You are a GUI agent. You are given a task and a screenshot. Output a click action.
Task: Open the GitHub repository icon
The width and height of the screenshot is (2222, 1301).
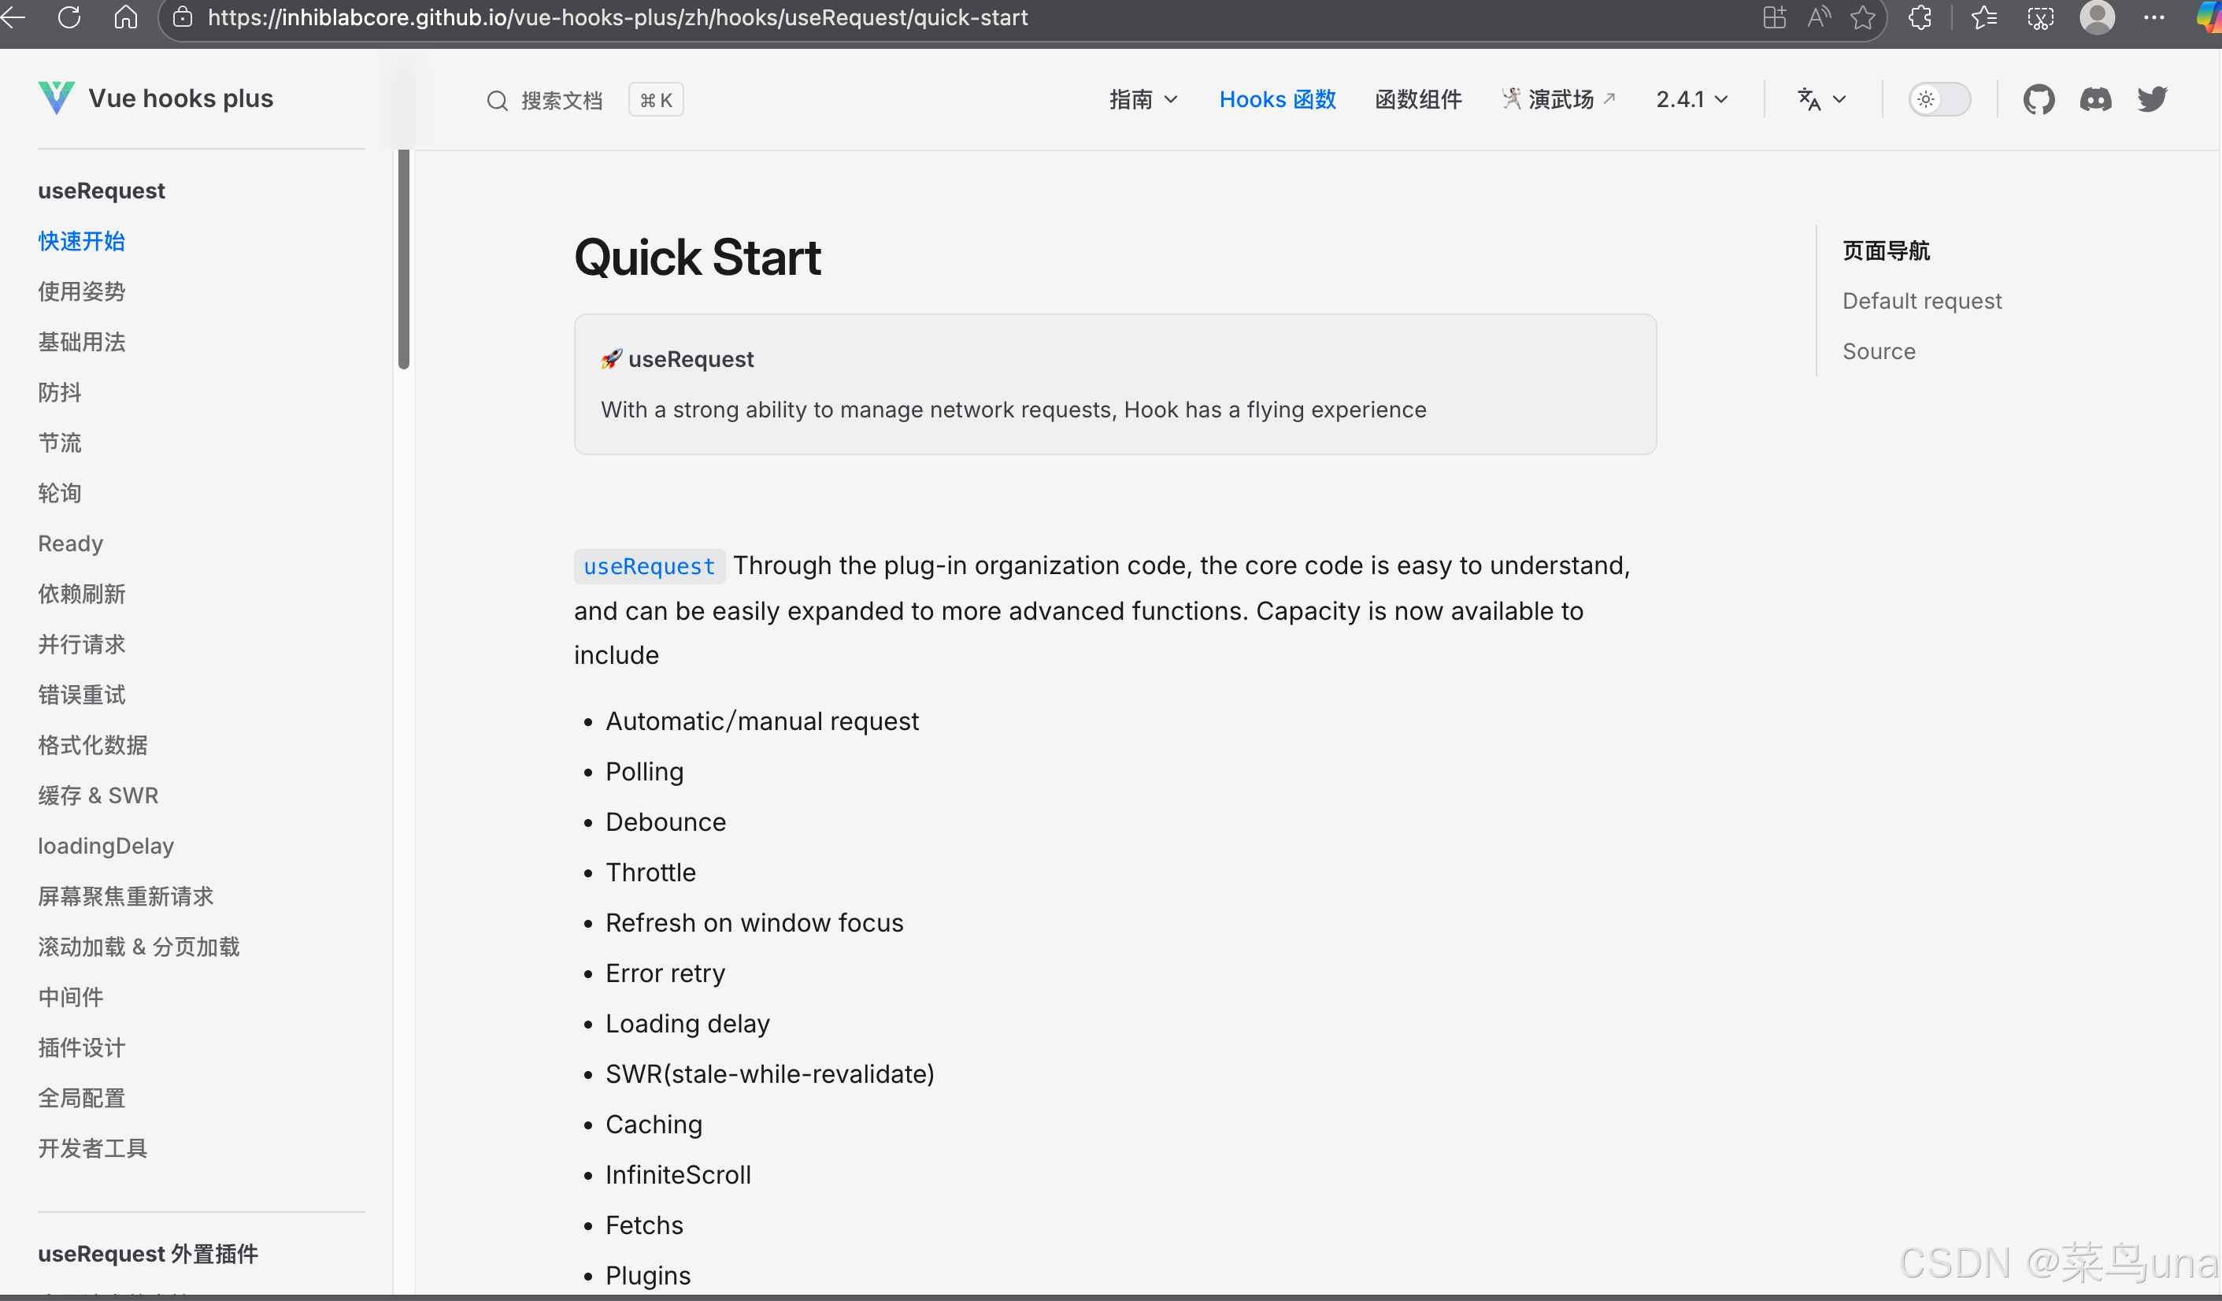2038,98
